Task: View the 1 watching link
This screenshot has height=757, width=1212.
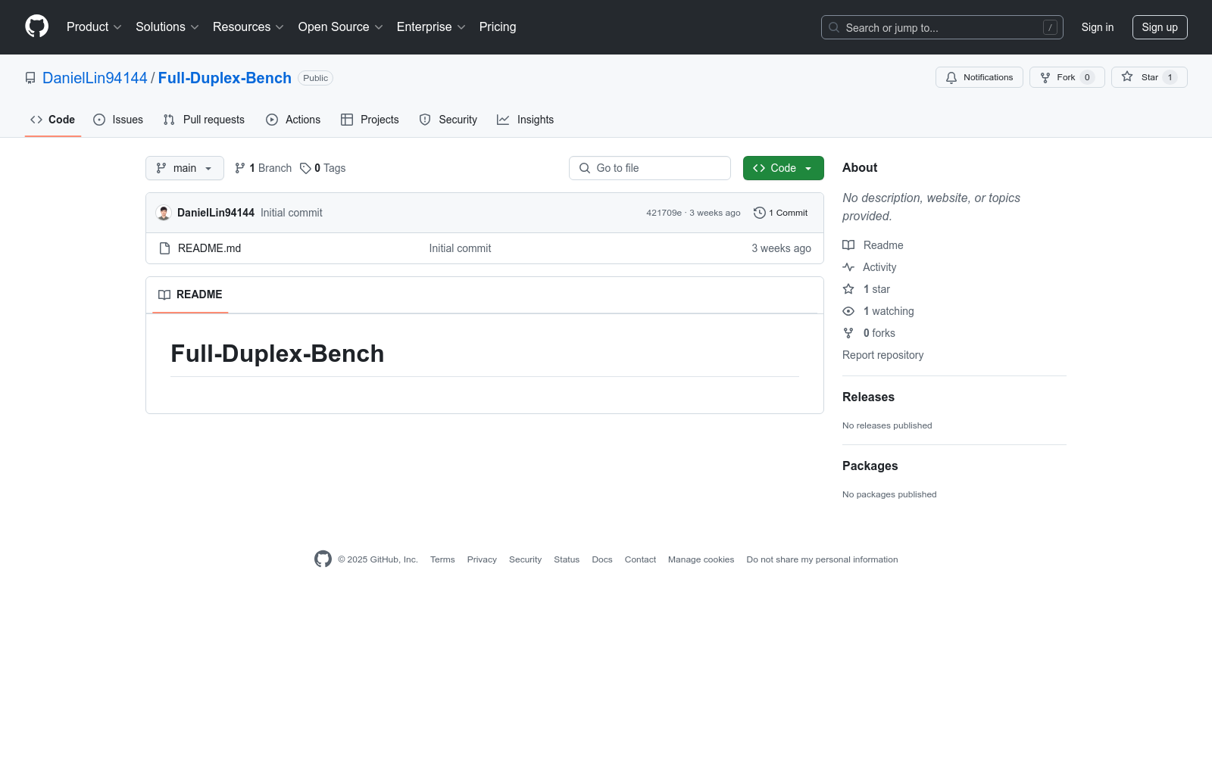Action: [879, 311]
